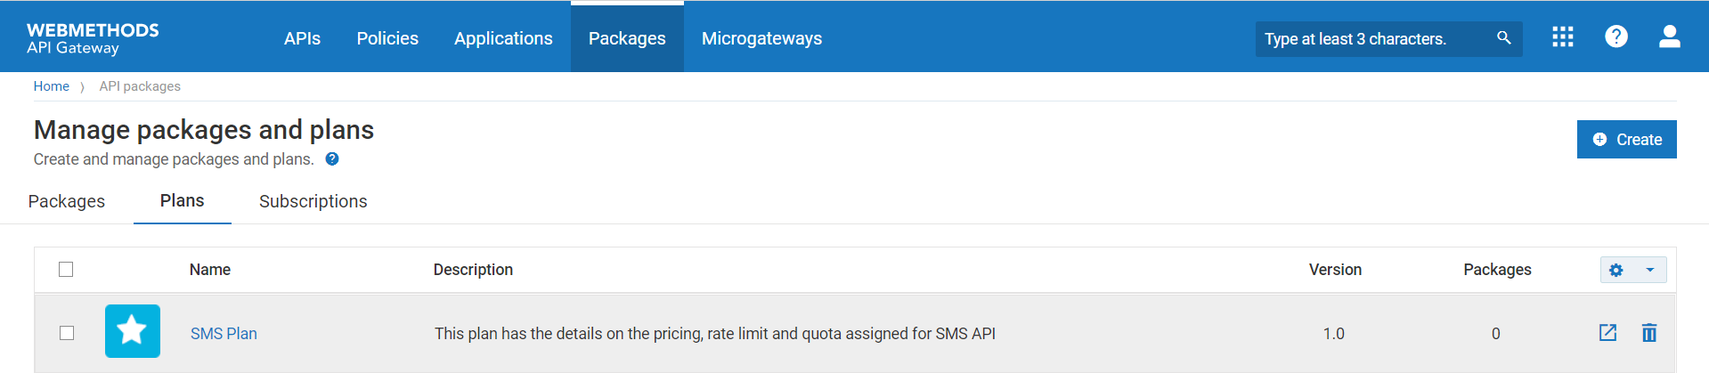Check the SMS Plan row checkbox
The image size is (1709, 373).
pos(67,333)
